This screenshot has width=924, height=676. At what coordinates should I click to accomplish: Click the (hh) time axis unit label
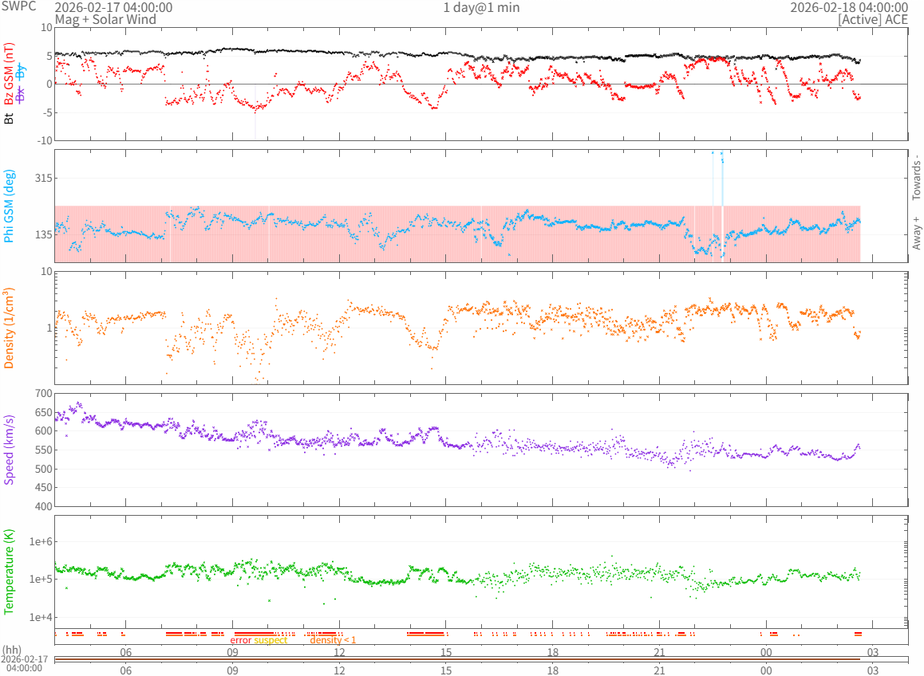13,650
